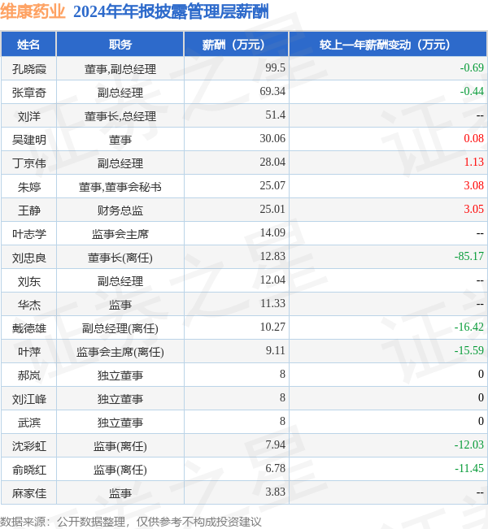Select the name 吴建明
Viewport: 488px width, 529px height.
29,140
